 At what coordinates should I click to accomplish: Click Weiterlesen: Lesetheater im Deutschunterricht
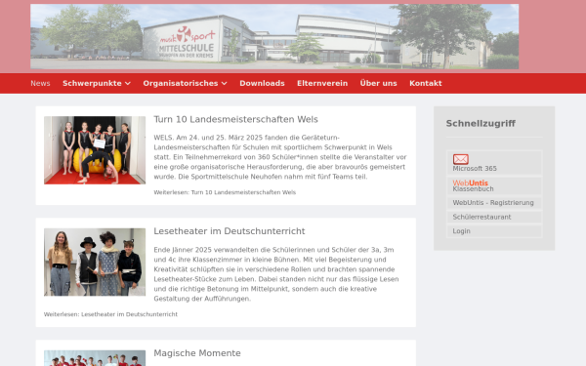(x=110, y=314)
